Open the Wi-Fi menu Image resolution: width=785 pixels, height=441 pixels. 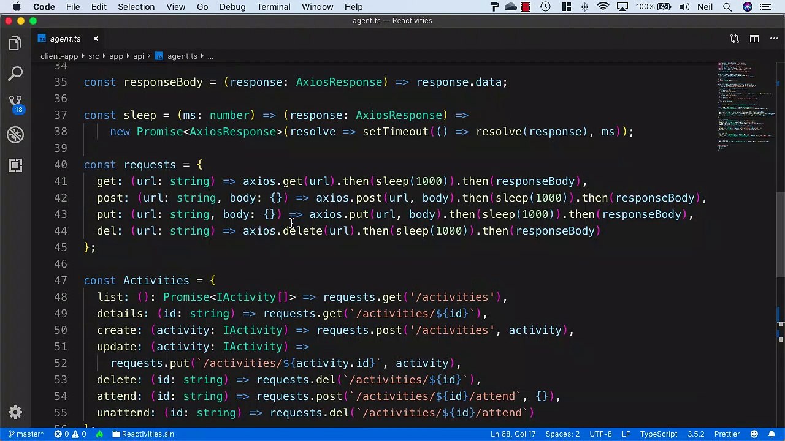click(603, 7)
